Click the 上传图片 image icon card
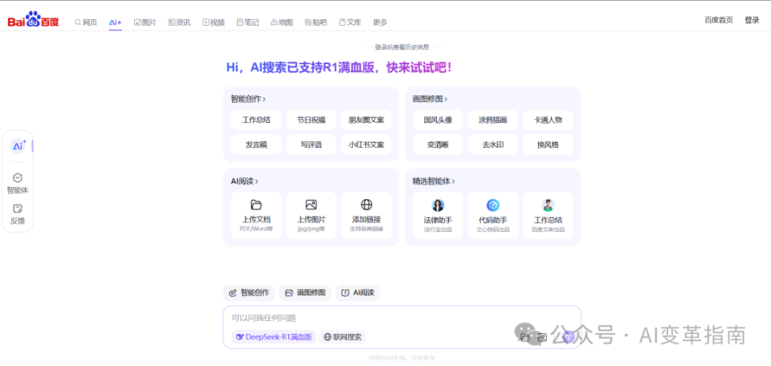 (x=312, y=215)
